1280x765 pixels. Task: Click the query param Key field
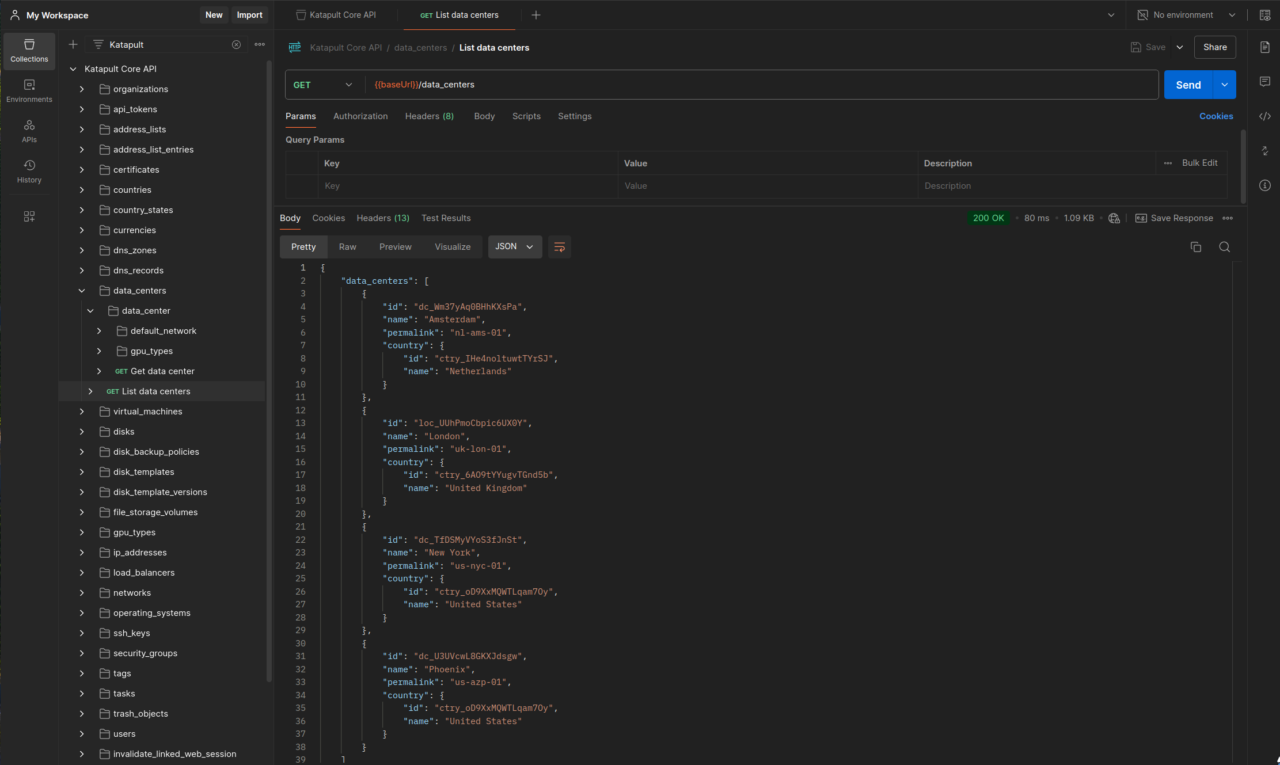coord(468,186)
